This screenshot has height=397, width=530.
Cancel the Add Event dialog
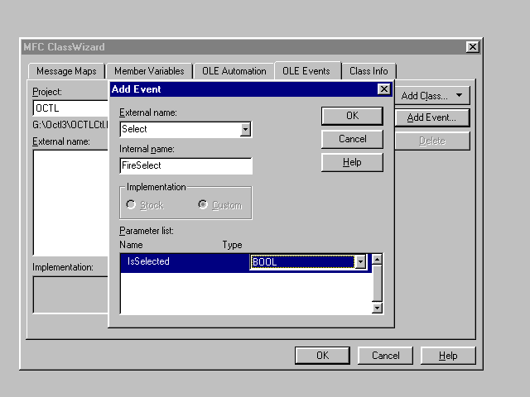coord(352,139)
